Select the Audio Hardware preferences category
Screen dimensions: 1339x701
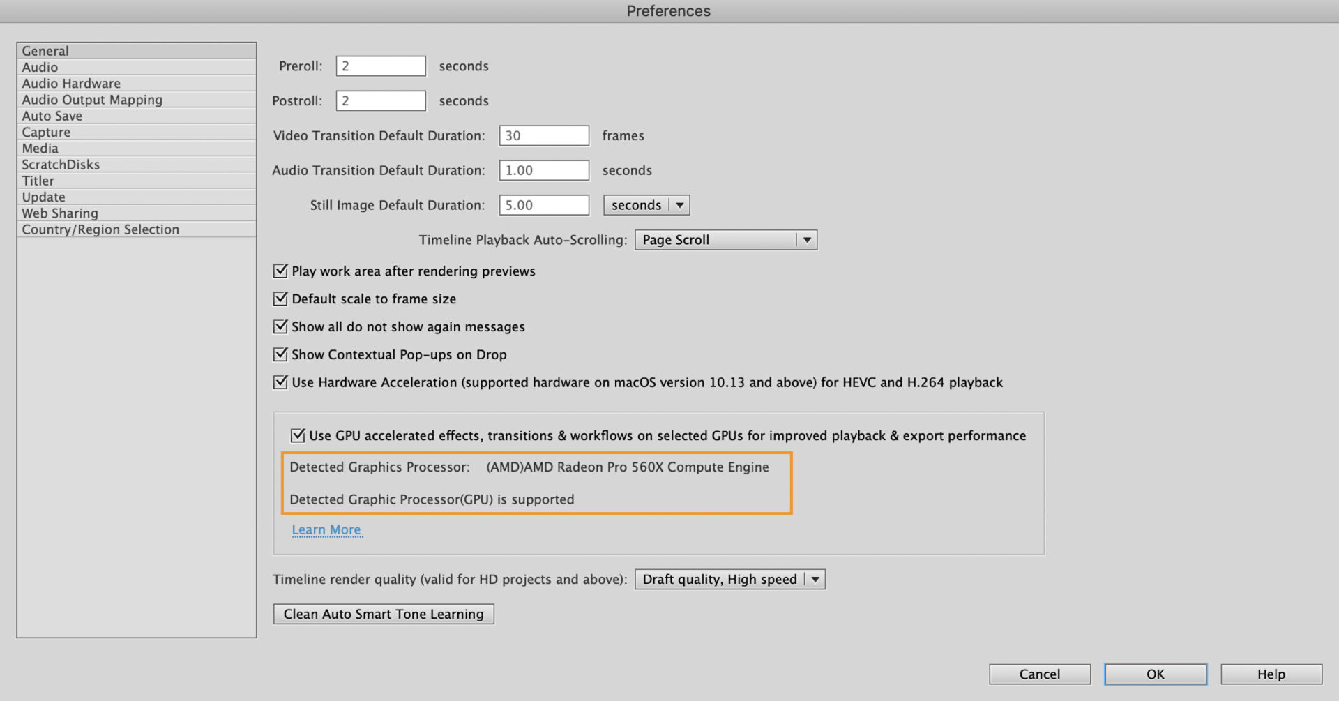[x=70, y=83]
